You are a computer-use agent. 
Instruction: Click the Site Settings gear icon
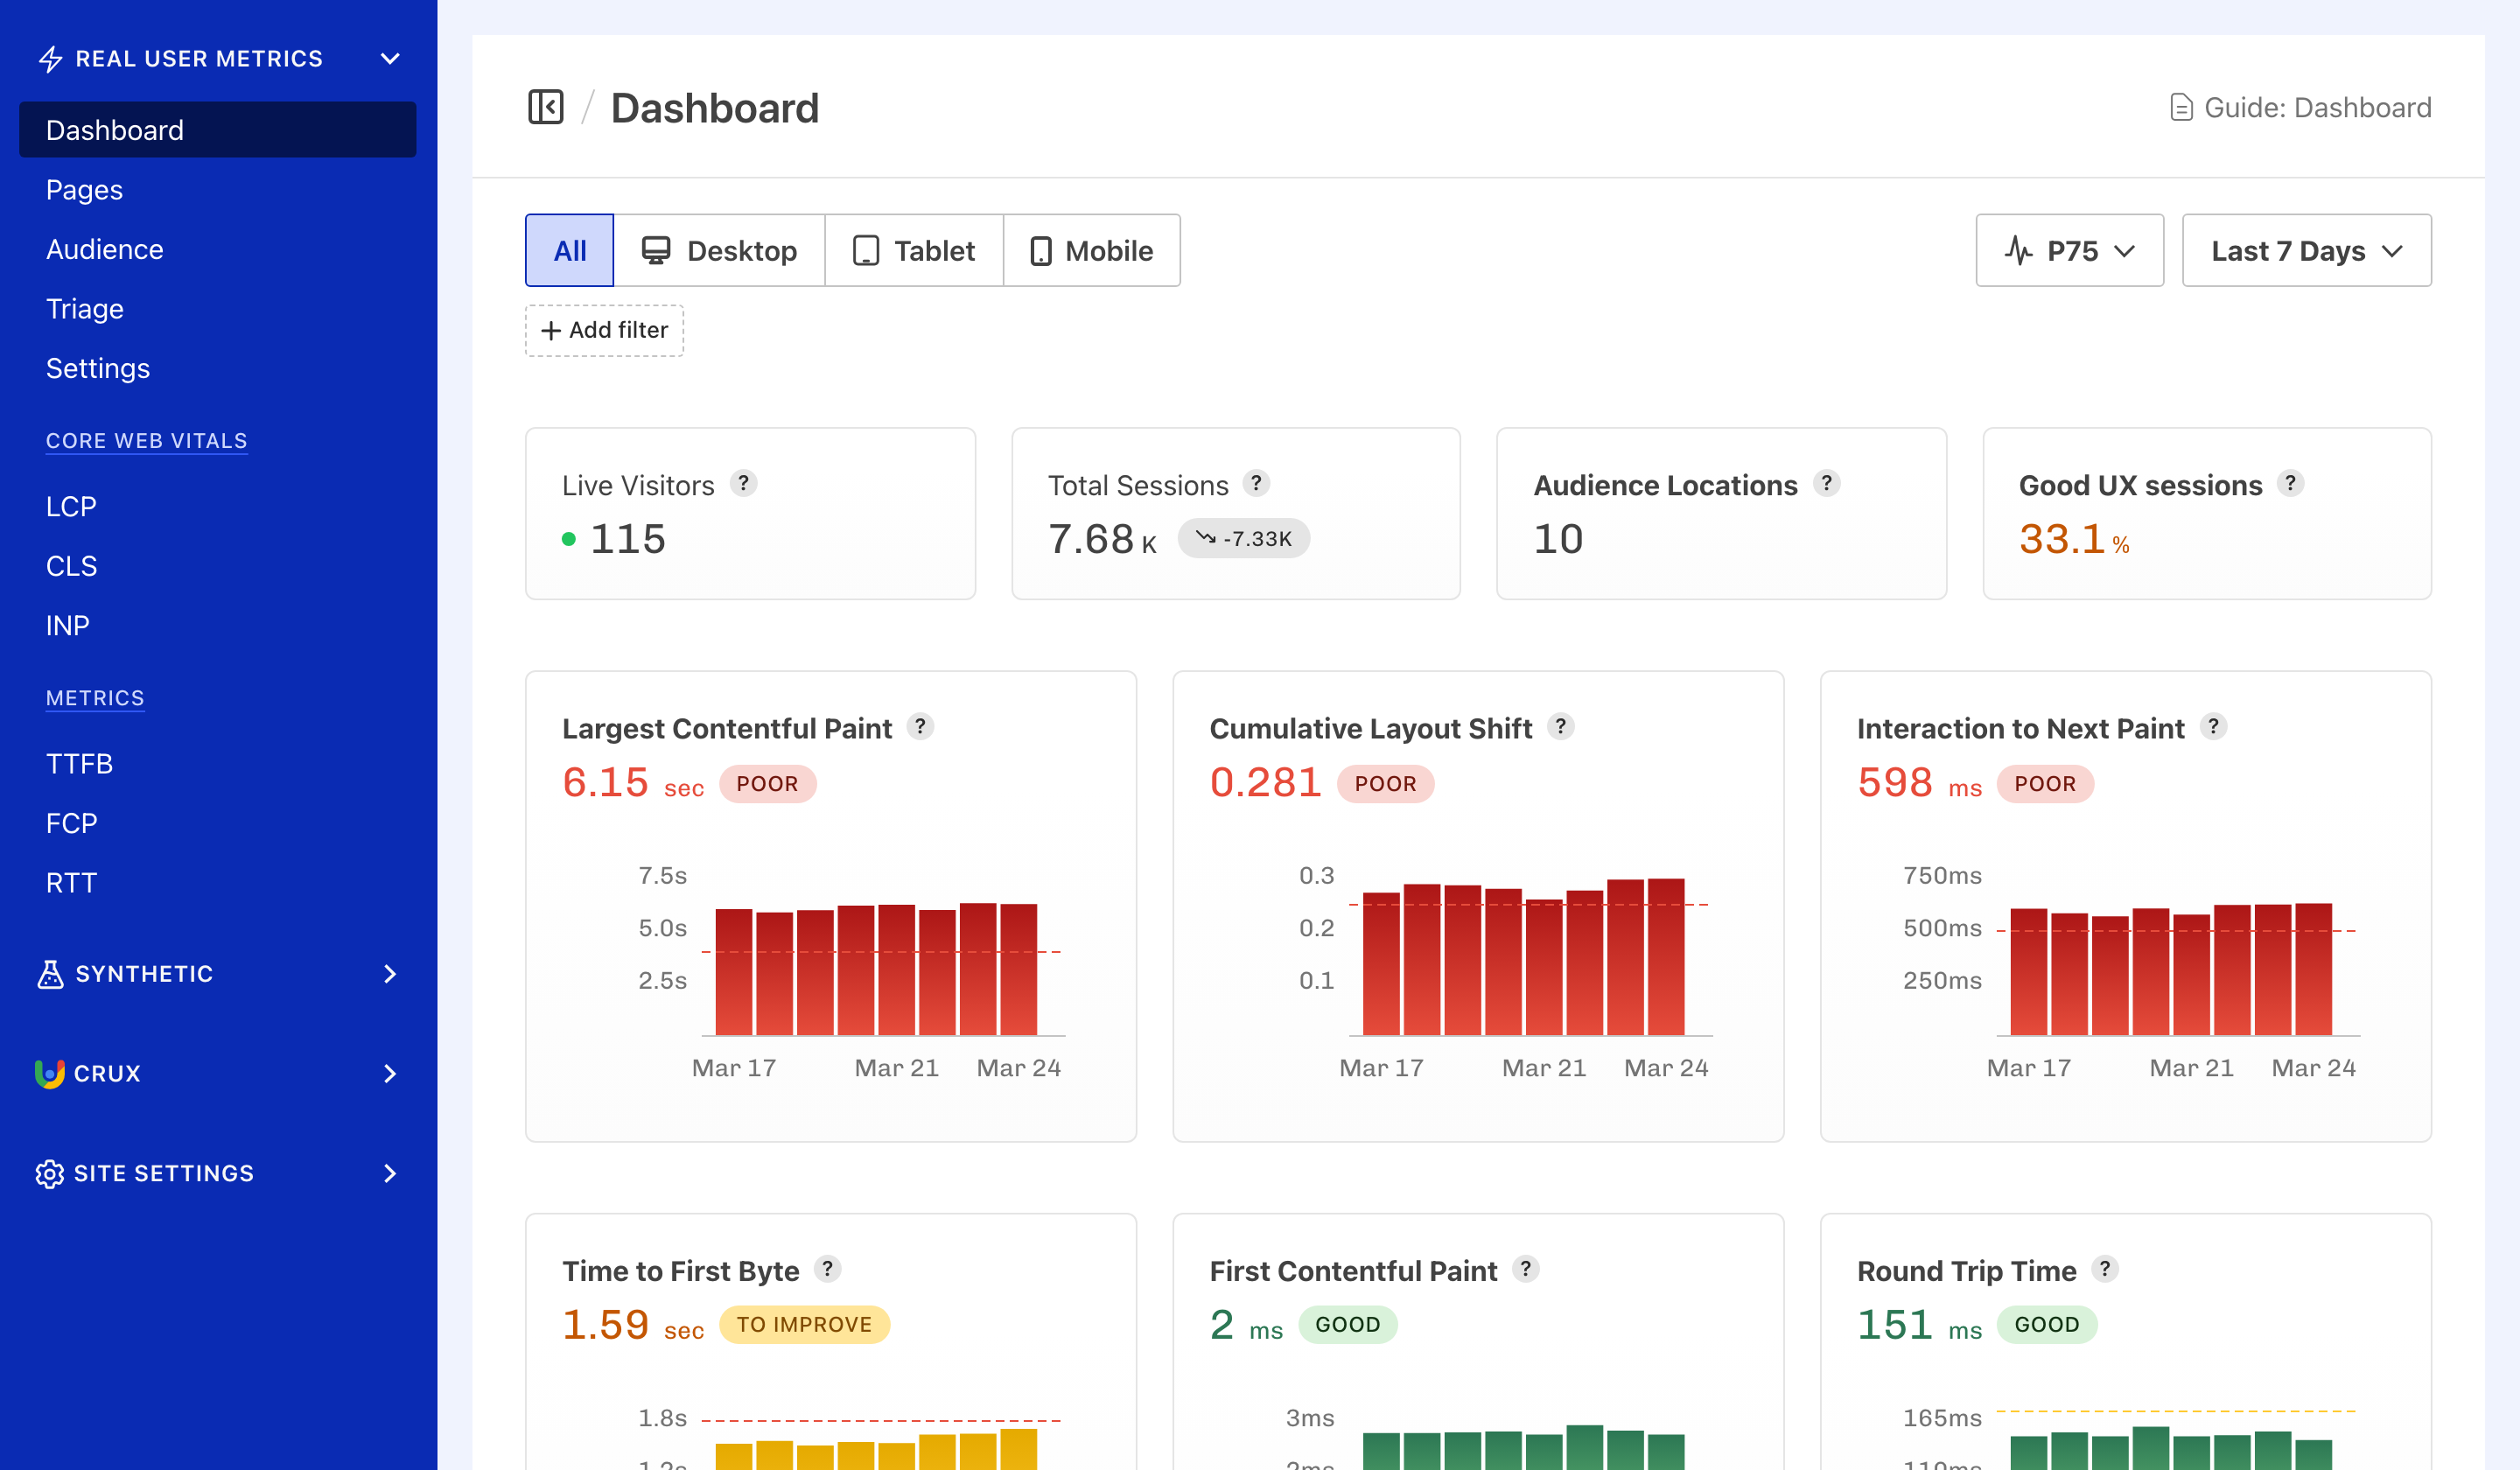(x=49, y=1174)
